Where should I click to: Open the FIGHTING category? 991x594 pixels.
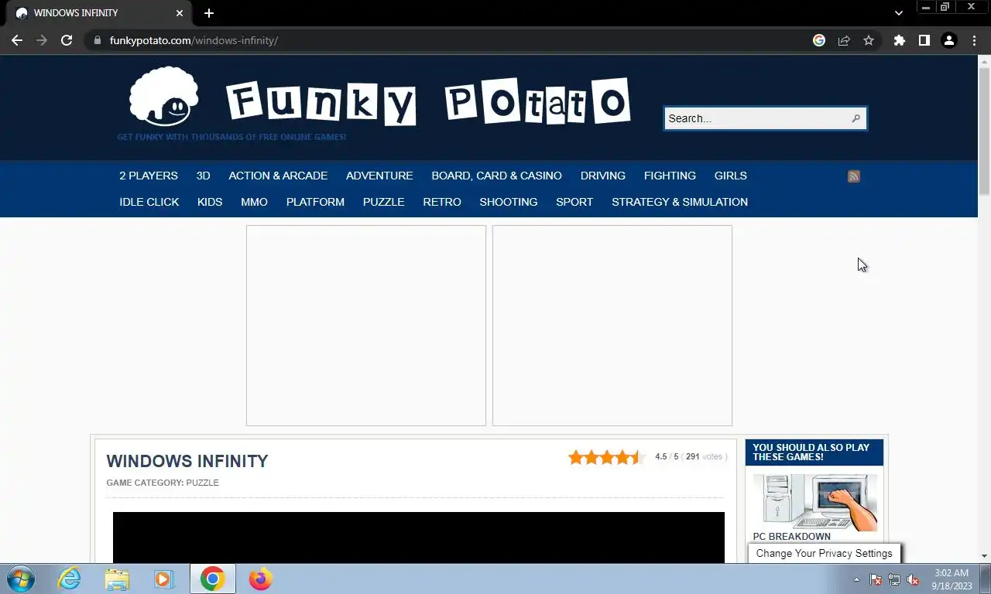click(670, 176)
